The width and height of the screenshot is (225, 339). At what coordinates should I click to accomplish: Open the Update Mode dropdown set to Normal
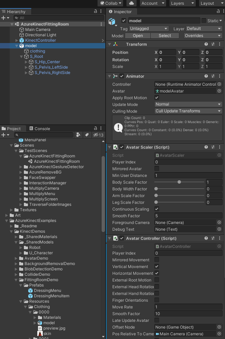[188, 105]
